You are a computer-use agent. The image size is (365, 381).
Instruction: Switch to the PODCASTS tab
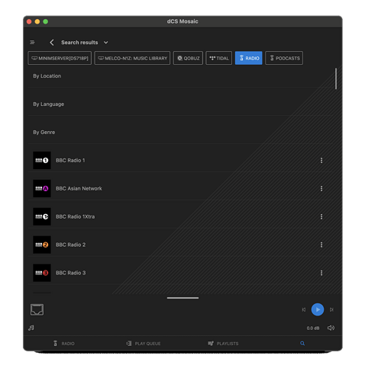pyautogui.click(x=284, y=58)
